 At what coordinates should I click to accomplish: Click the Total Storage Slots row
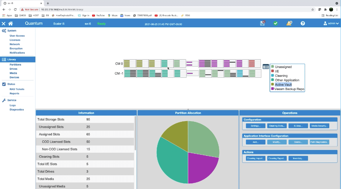(85, 120)
